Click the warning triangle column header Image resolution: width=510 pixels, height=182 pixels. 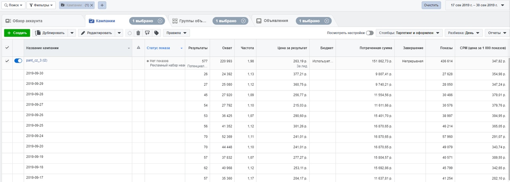139,48
